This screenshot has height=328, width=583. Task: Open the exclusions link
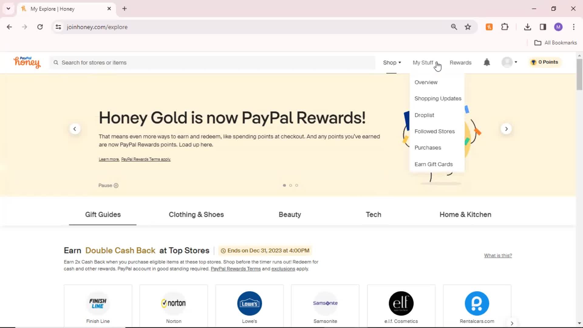tap(283, 269)
